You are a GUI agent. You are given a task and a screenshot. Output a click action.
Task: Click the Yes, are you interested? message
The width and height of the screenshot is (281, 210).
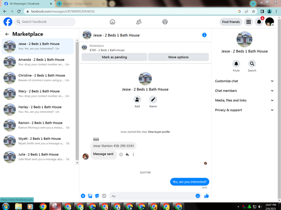(189, 182)
